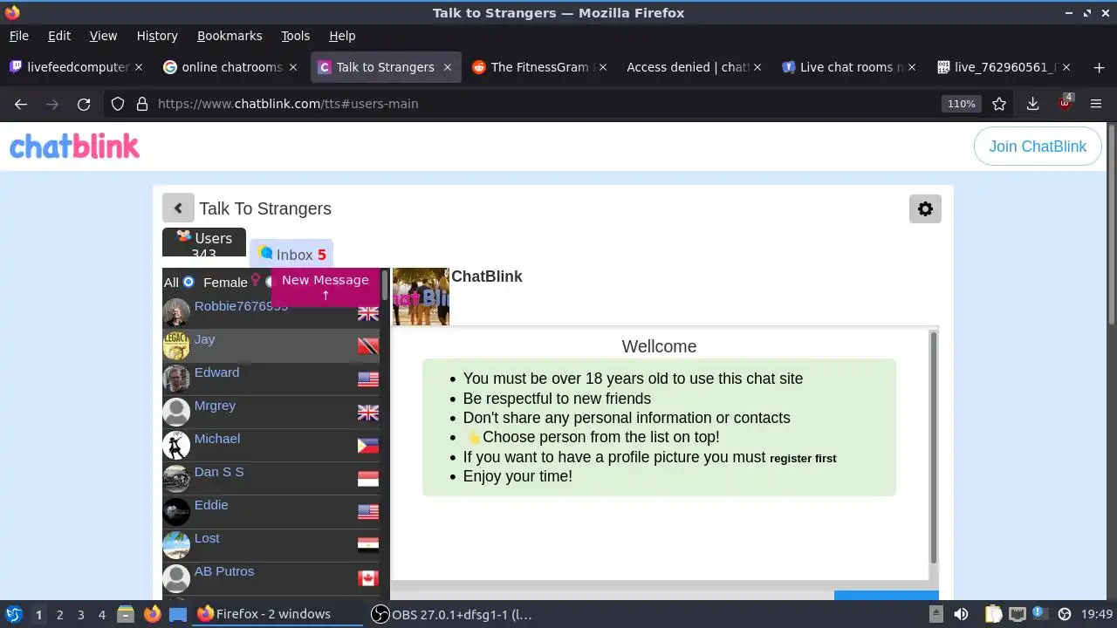Open a new browser tab
The image size is (1117, 628).
click(1099, 67)
